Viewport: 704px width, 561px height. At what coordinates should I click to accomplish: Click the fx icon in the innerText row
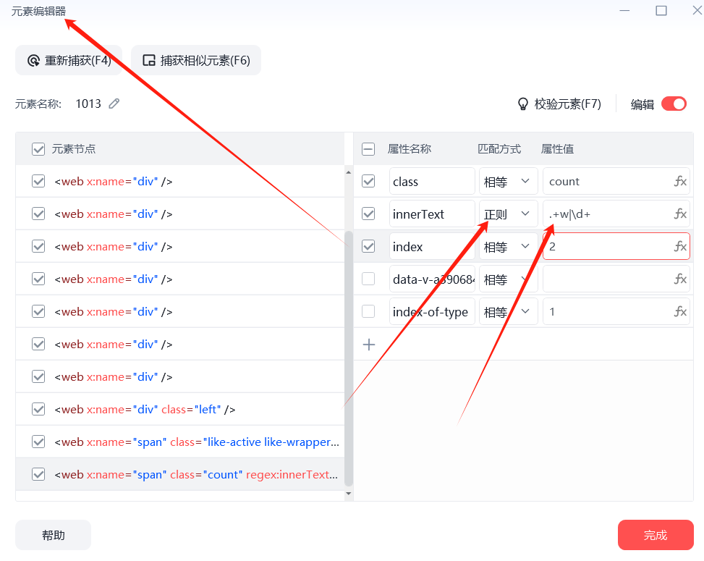click(x=680, y=214)
